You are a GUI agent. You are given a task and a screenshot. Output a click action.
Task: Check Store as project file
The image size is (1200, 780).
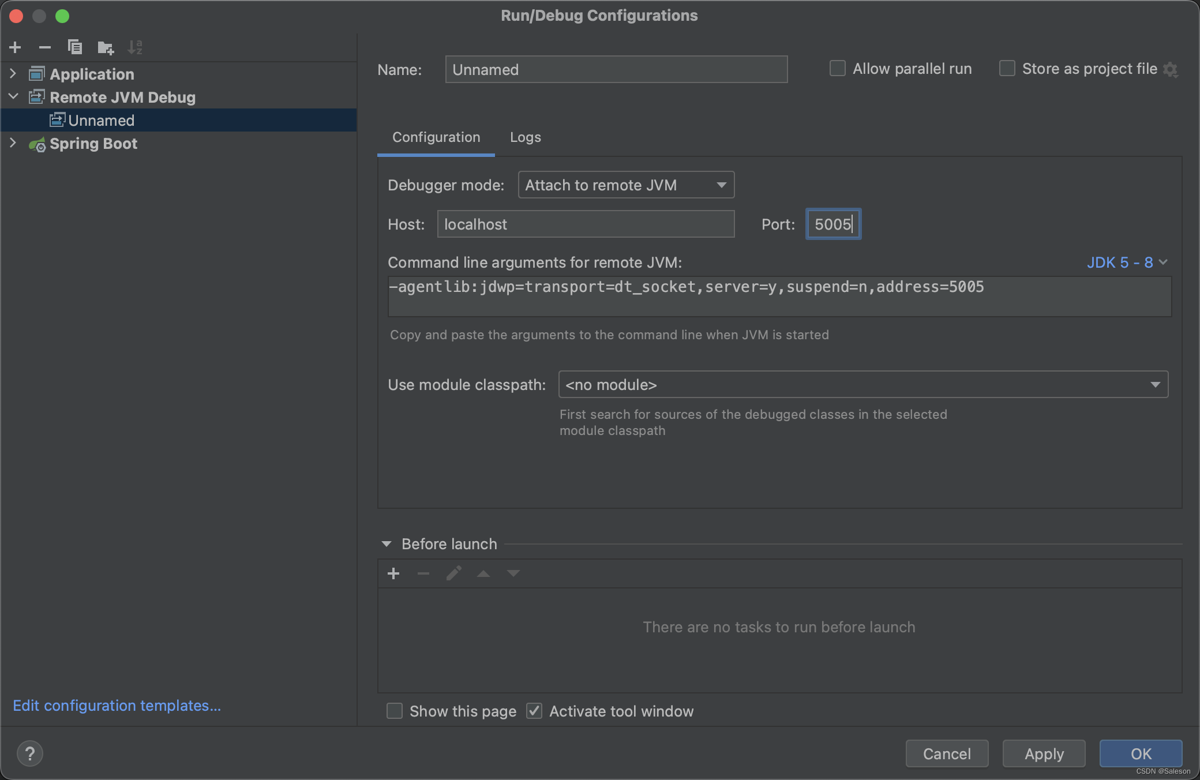1007,69
